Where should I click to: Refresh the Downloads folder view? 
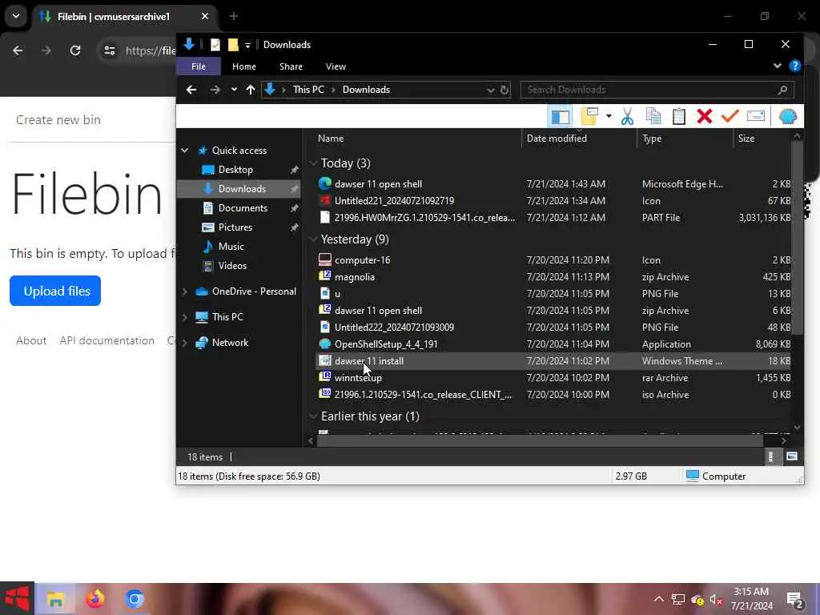point(504,90)
